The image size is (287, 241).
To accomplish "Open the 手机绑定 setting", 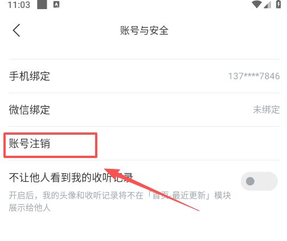I will pos(144,76).
